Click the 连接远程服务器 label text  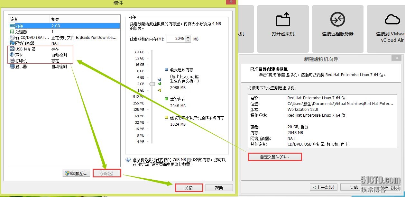point(338,34)
